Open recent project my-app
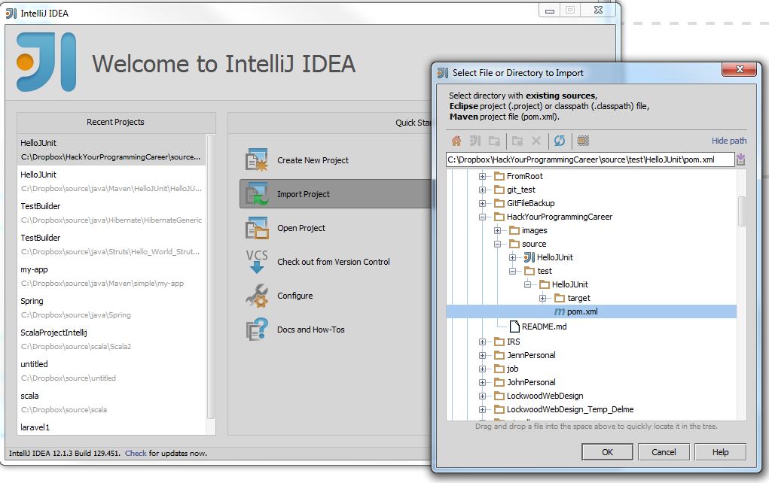The height and width of the screenshot is (483, 769). 111,276
